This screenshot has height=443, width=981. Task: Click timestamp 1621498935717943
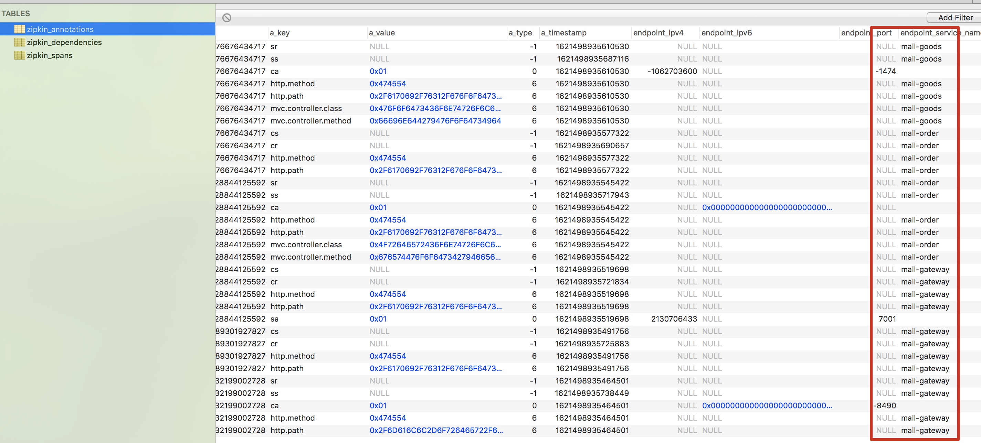coord(593,195)
